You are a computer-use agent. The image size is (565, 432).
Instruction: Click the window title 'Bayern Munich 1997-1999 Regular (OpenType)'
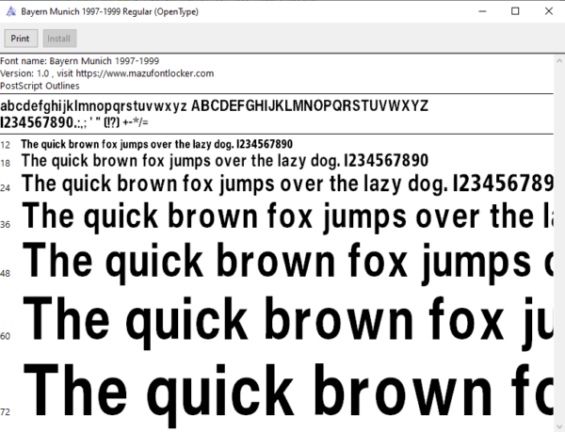coord(109,12)
